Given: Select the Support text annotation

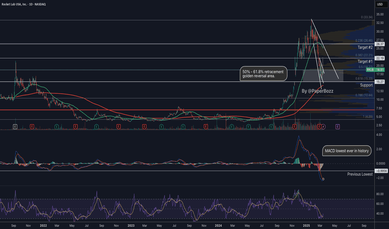Looking at the screenshot, I should coord(366,85).
